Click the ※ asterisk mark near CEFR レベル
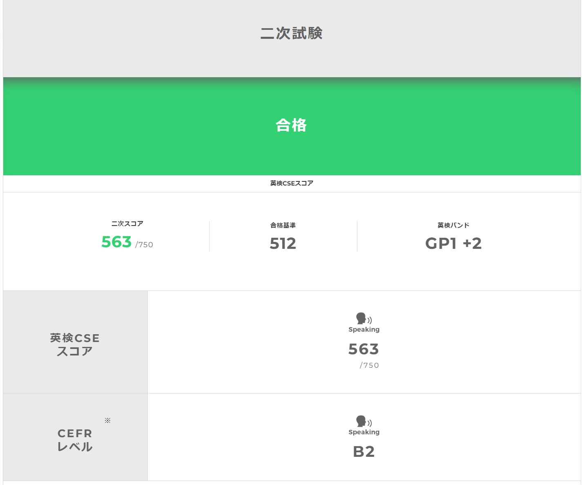Image resolution: width=584 pixels, height=485 pixels. point(107,420)
